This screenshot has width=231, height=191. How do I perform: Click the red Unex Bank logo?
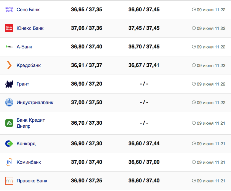[x=9, y=28]
